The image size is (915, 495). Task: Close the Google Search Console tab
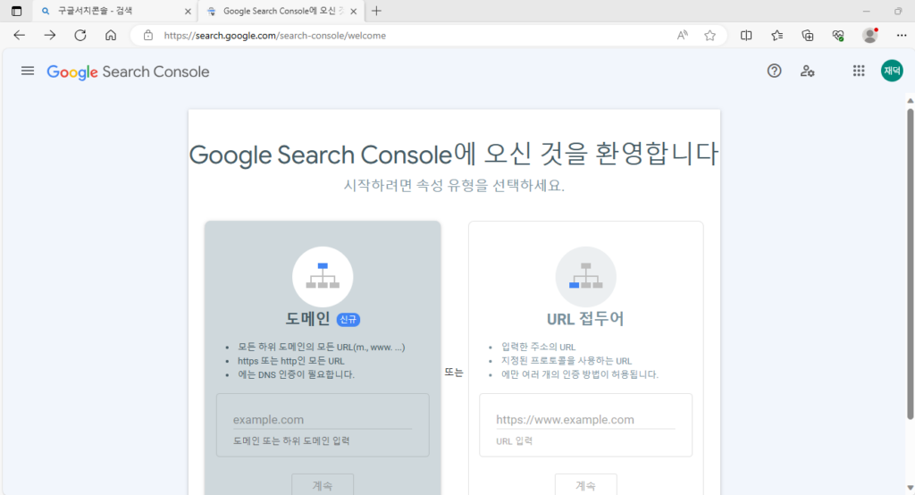pyautogui.click(x=353, y=11)
